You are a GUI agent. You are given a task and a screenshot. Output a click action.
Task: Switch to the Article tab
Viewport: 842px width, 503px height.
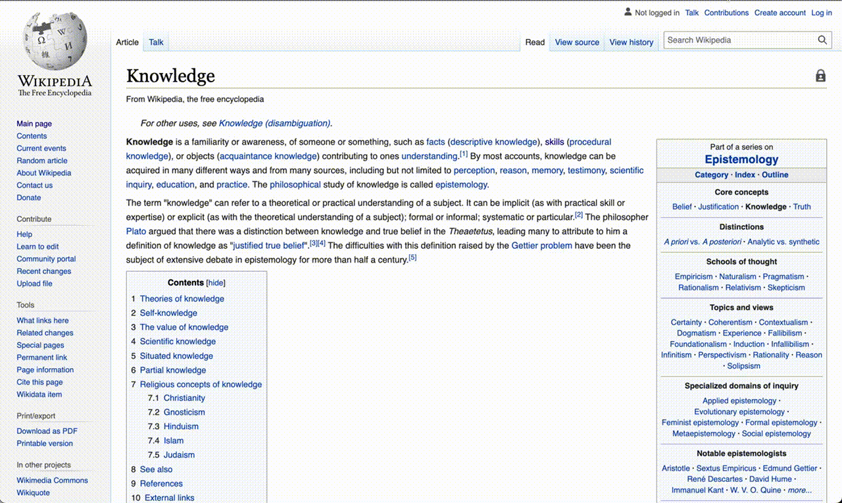[128, 42]
